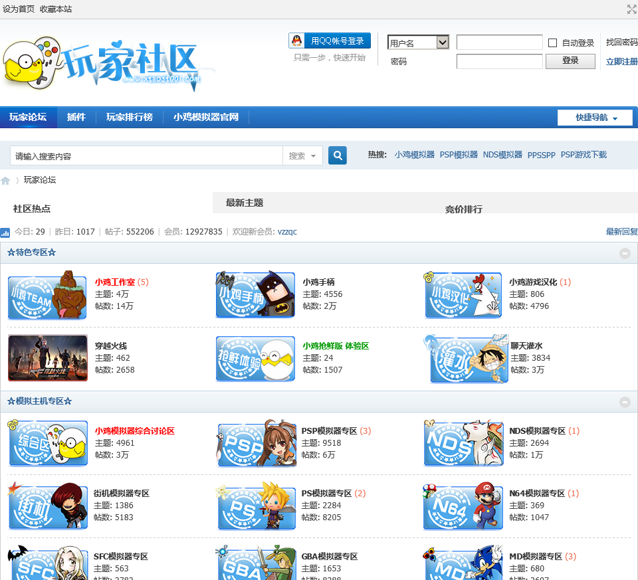This screenshot has height=580, width=638.
Task: Open the 小鸡汉化 forum icon
Action: [x=463, y=295]
